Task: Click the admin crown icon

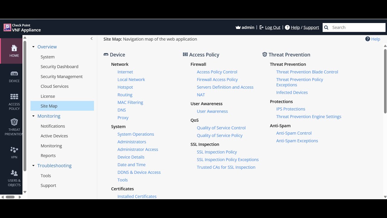Action: click(238, 28)
